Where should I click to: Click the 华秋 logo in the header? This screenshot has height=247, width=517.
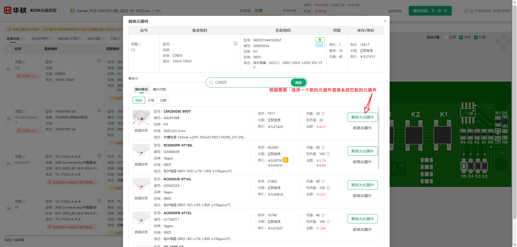coord(15,10)
